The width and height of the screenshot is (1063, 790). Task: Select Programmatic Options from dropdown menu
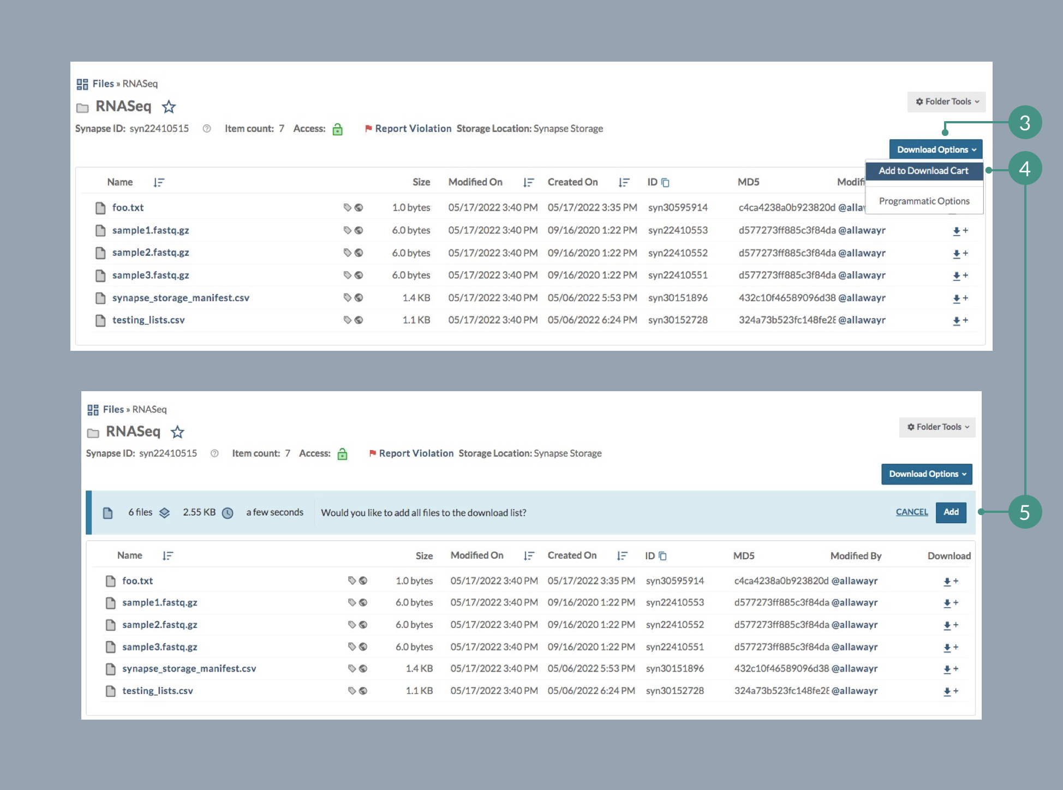click(924, 201)
